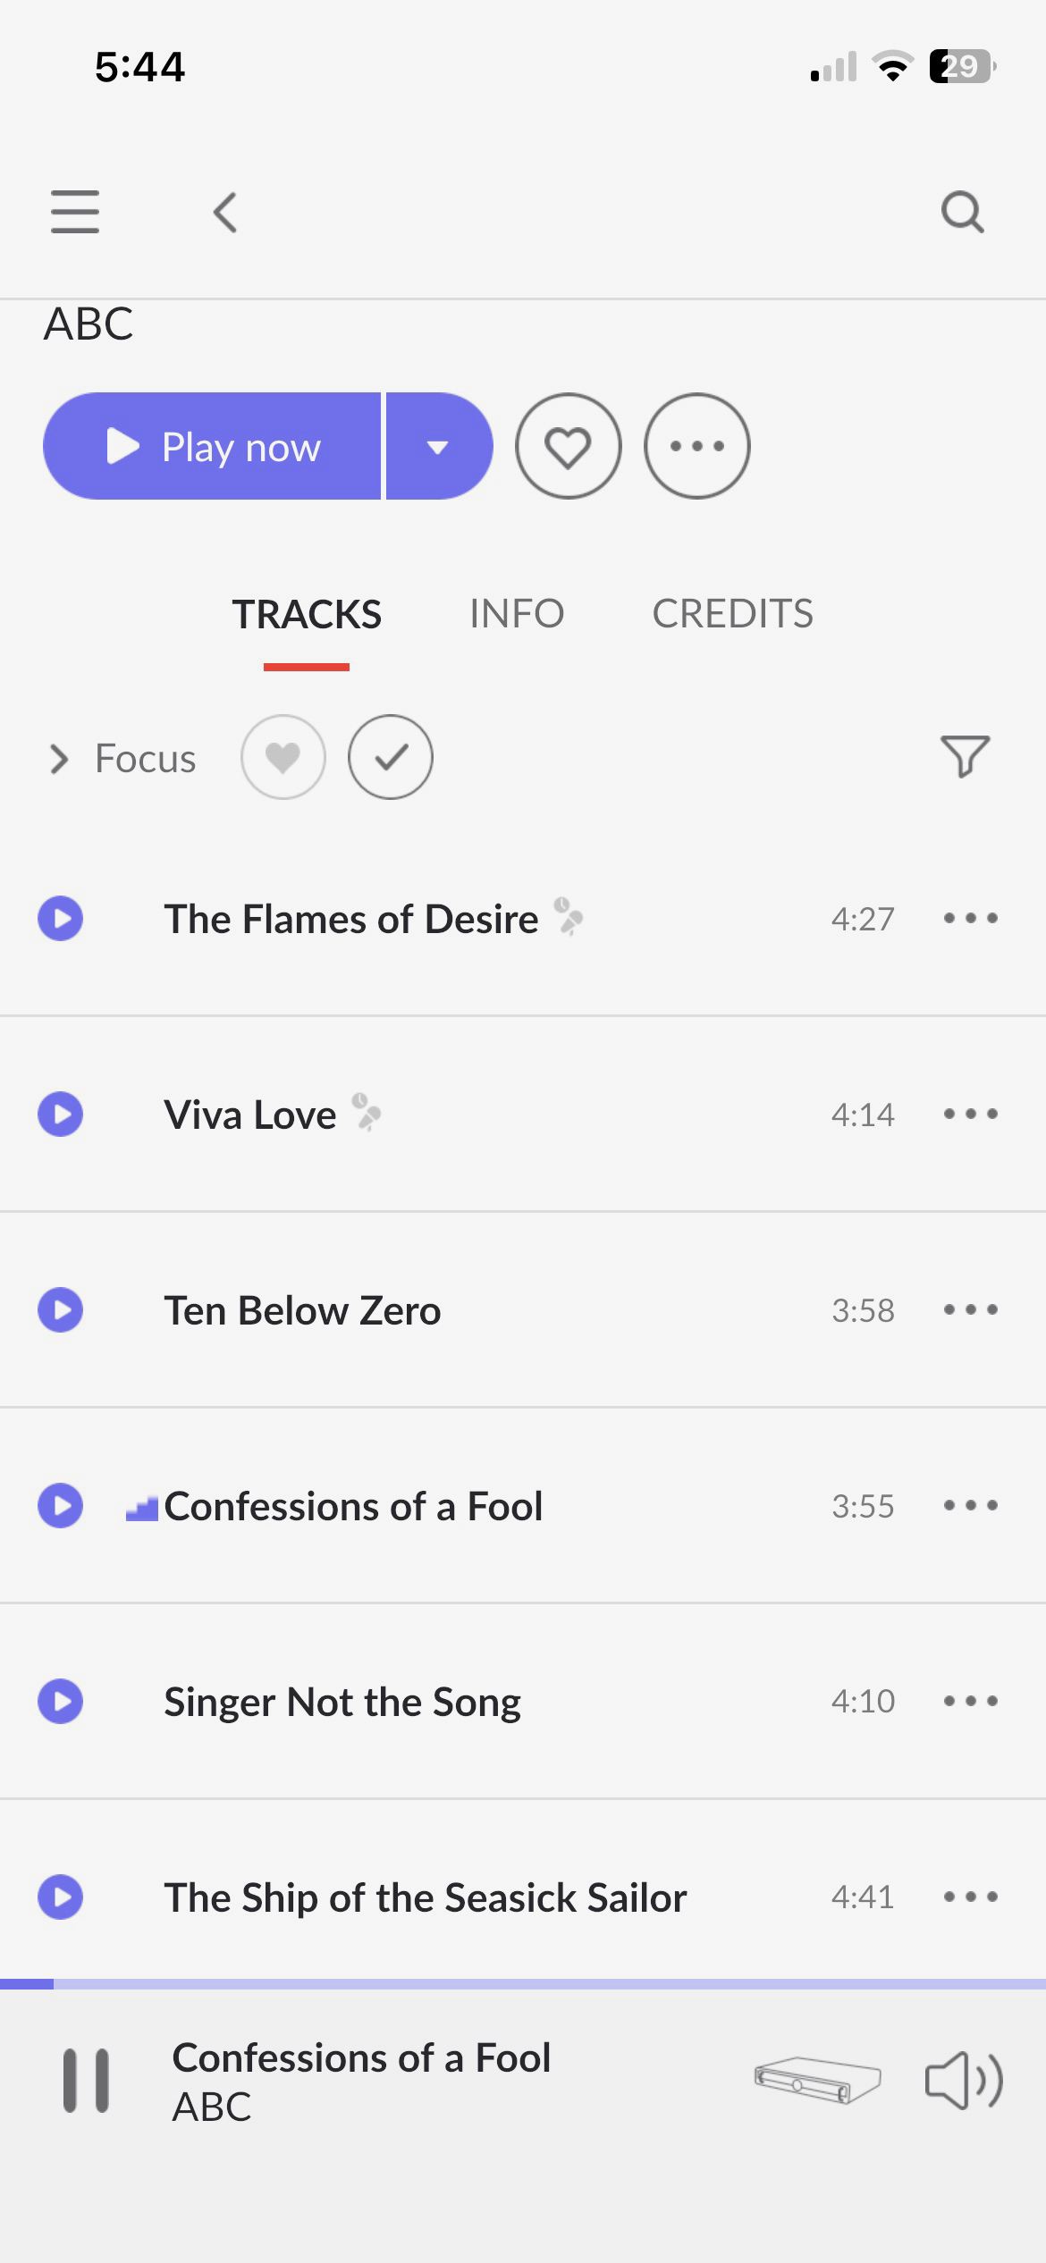Expand the Focus section chevron
The image size is (1046, 2263).
click(59, 759)
